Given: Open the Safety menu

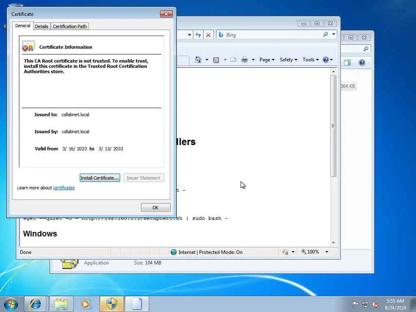Looking at the screenshot, I should [288, 60].
